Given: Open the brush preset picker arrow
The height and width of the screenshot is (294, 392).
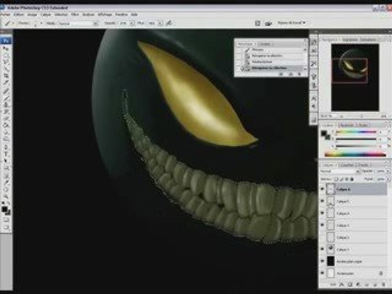Looking at the screenshot, I should (x=41, y=24).
